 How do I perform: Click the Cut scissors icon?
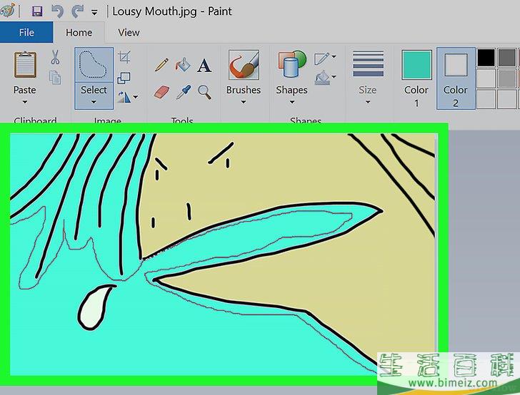point(55,57)
